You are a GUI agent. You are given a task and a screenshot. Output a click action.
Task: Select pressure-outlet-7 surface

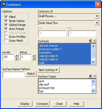click(65, 49)
